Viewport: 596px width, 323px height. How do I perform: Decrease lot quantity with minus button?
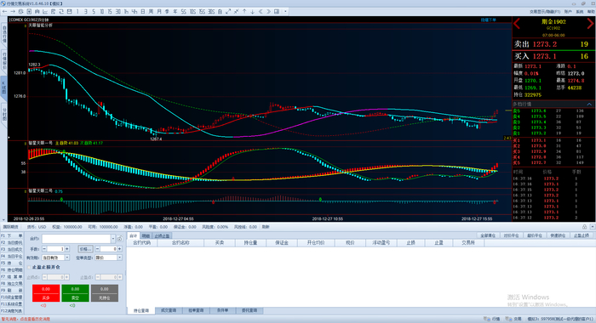point(44,249)
